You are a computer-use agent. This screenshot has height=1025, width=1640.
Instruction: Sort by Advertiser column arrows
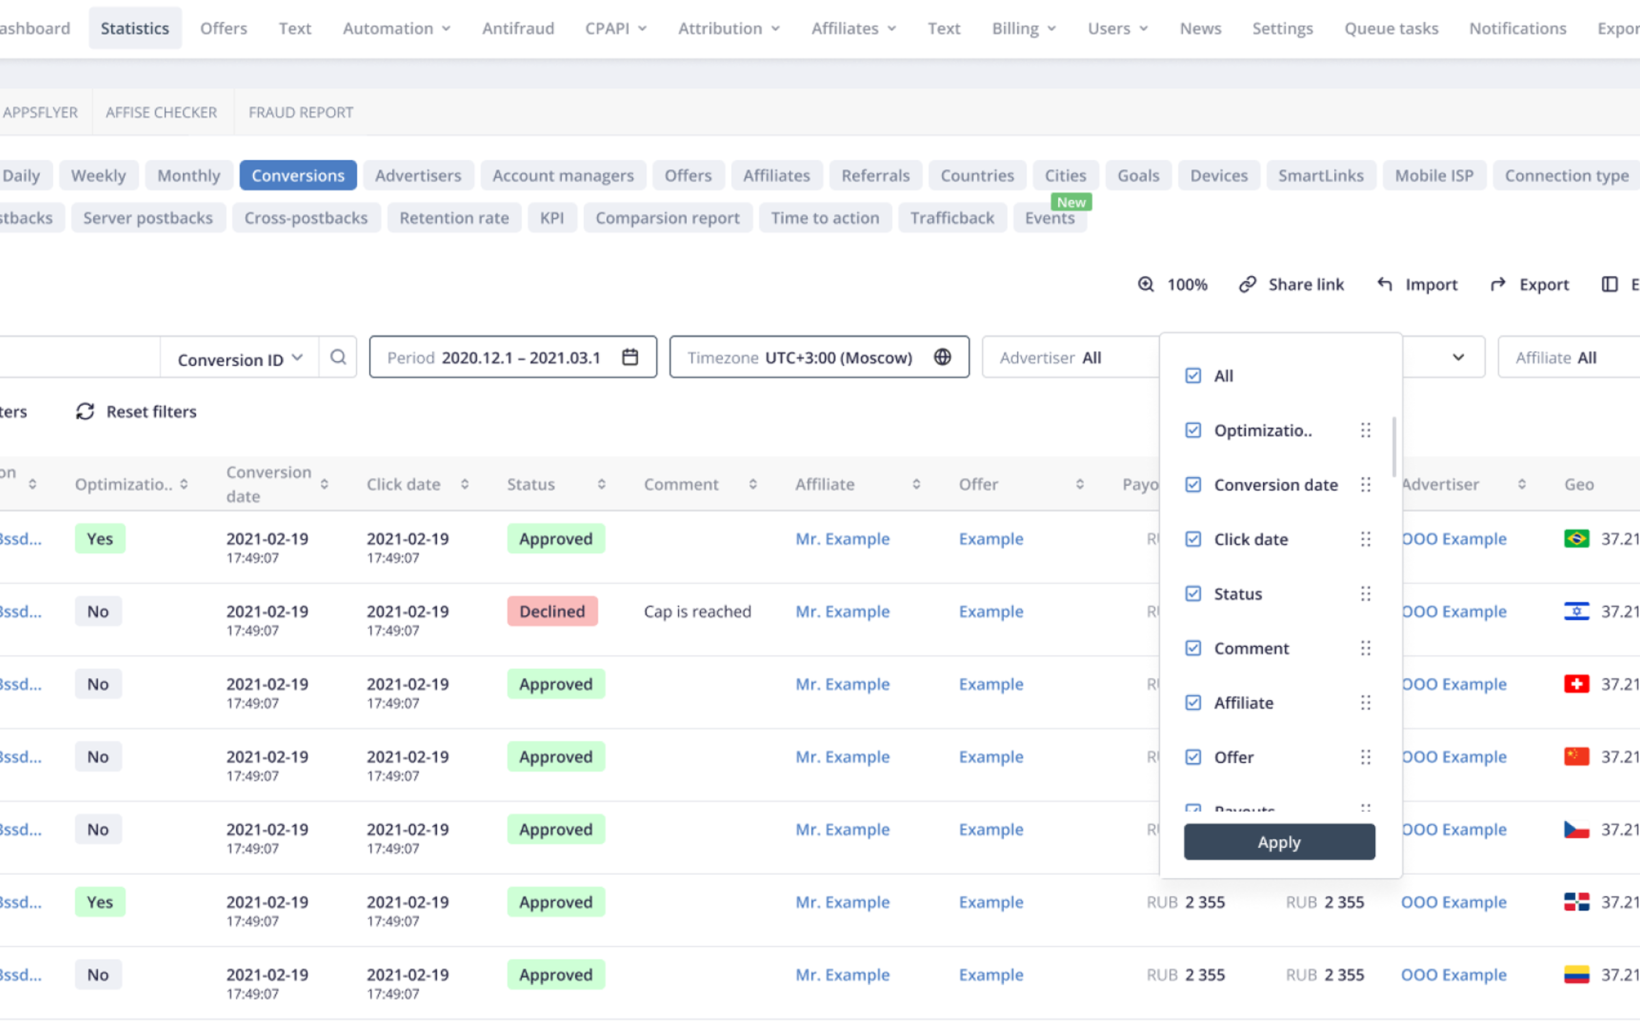[1522, 484]
